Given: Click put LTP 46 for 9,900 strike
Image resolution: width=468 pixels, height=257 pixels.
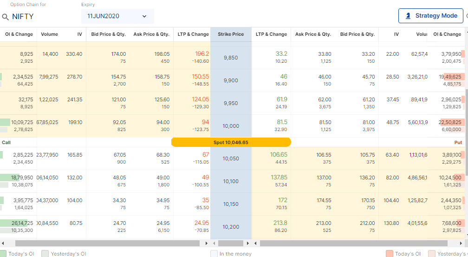Looking at the screenshot, I should 284,77.
